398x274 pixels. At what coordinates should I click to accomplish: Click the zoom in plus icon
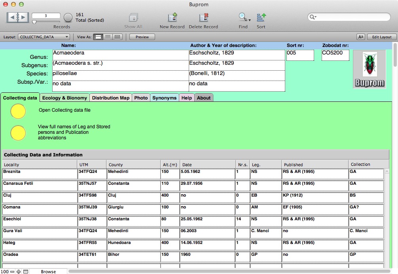pos(19,272)
